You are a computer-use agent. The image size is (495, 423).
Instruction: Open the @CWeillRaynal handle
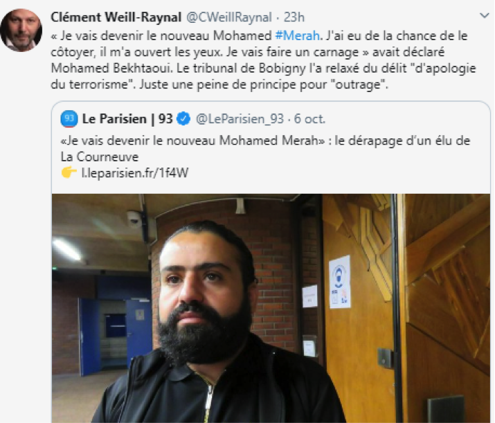[229, 17]
